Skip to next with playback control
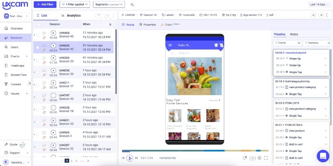 coord(137,158)
